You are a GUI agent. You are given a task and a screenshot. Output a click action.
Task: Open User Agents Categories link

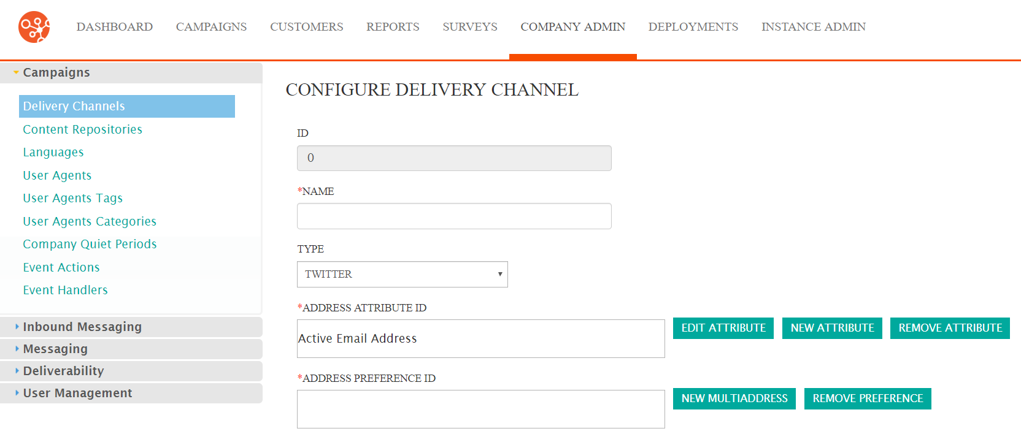coord(90,221)
